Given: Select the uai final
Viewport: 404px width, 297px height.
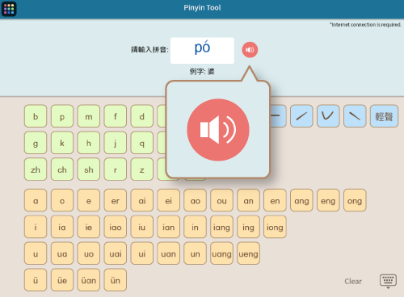Looking at the screenshot, I should click(x=116, y=253).
